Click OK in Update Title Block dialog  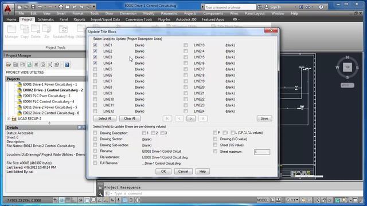[163, 171]
